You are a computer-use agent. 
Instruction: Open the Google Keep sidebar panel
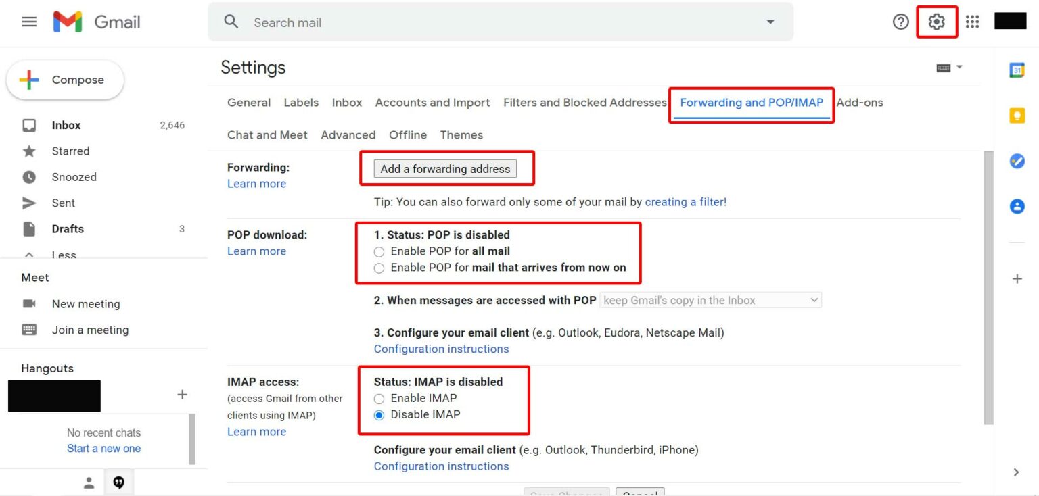(x=1017, y=116)
